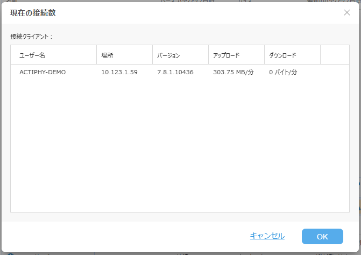The width and height of the screenshot is (361, 255).
Task: Sort by ユーザー名 column header
Action: 53,55
